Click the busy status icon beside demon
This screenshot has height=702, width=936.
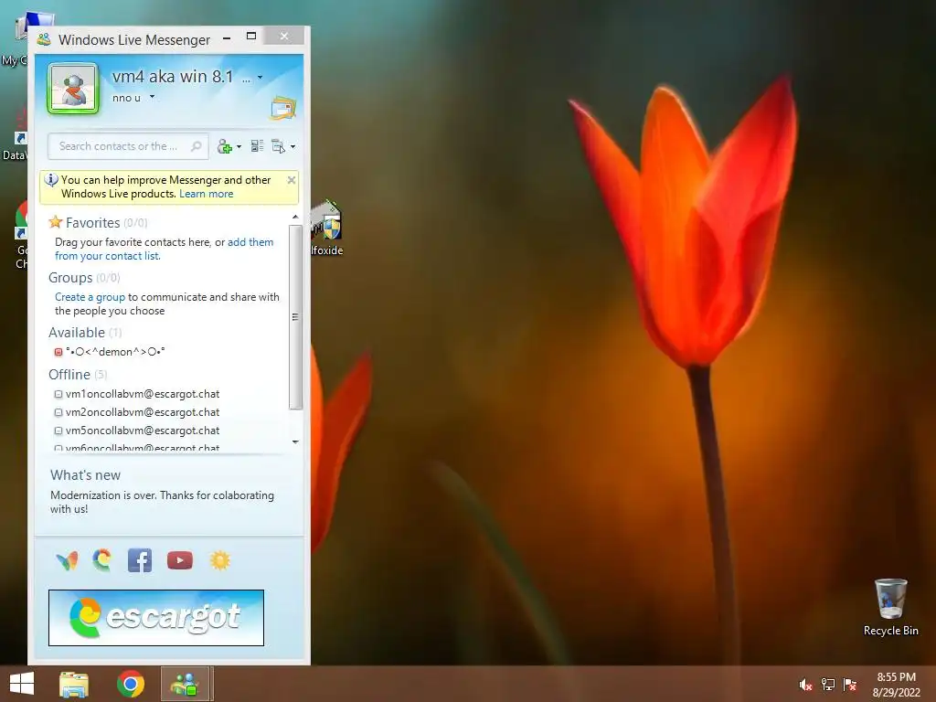(58, 352)
